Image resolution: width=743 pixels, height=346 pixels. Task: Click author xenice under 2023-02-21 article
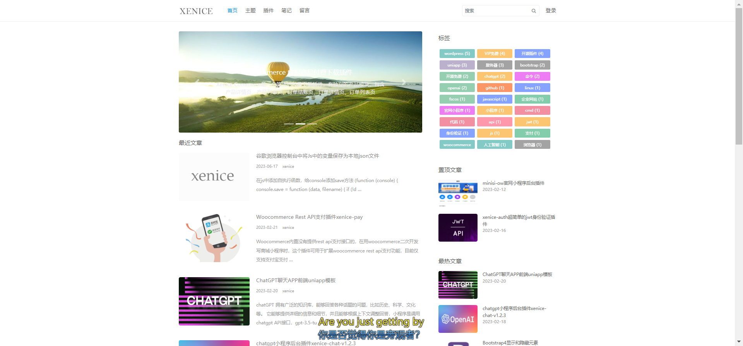click(288, 228)
